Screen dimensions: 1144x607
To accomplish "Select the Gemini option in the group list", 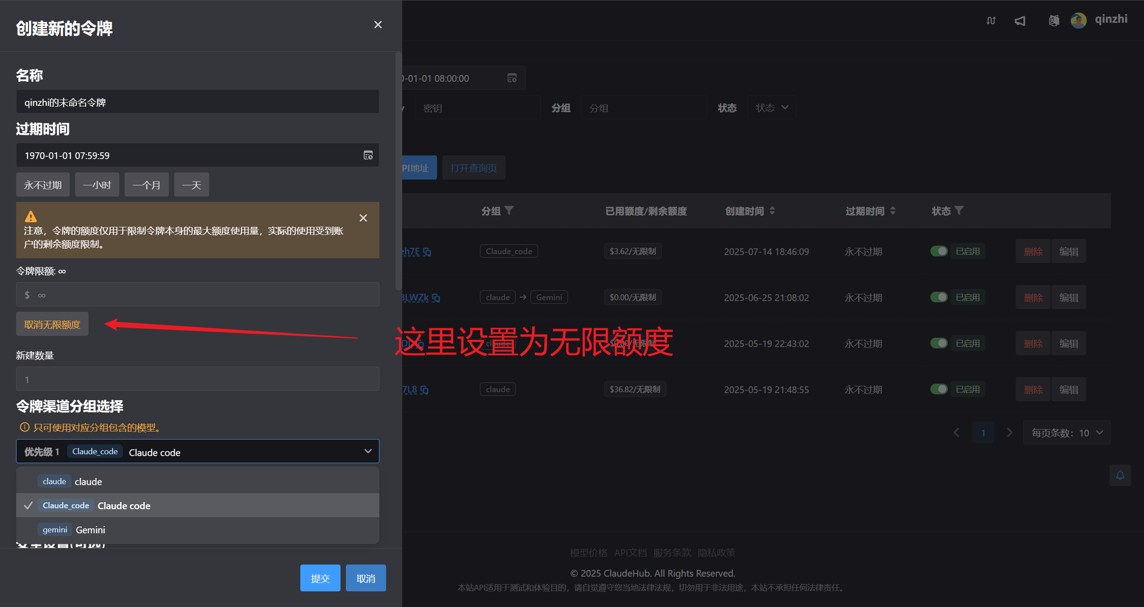I will point(89,530).
